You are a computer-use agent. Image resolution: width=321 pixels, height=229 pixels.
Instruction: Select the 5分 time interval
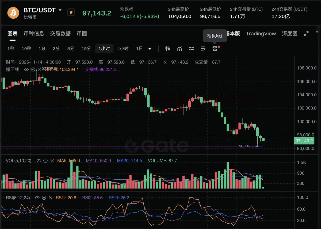[x=71, y=49]
